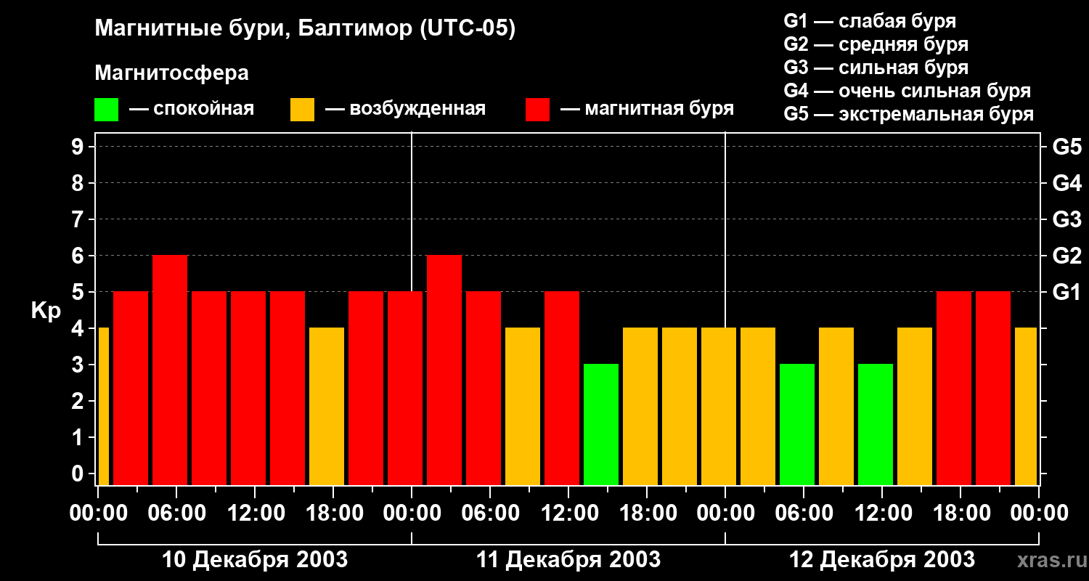Click the 'Магнитосфера' legend heading
The image size is (1089, 581).
(x=171, y=73)
